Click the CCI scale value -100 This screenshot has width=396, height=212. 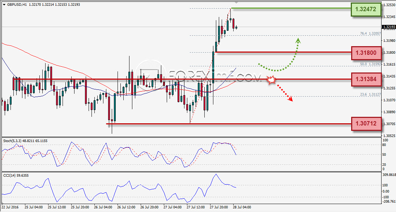tap(386, 197)
